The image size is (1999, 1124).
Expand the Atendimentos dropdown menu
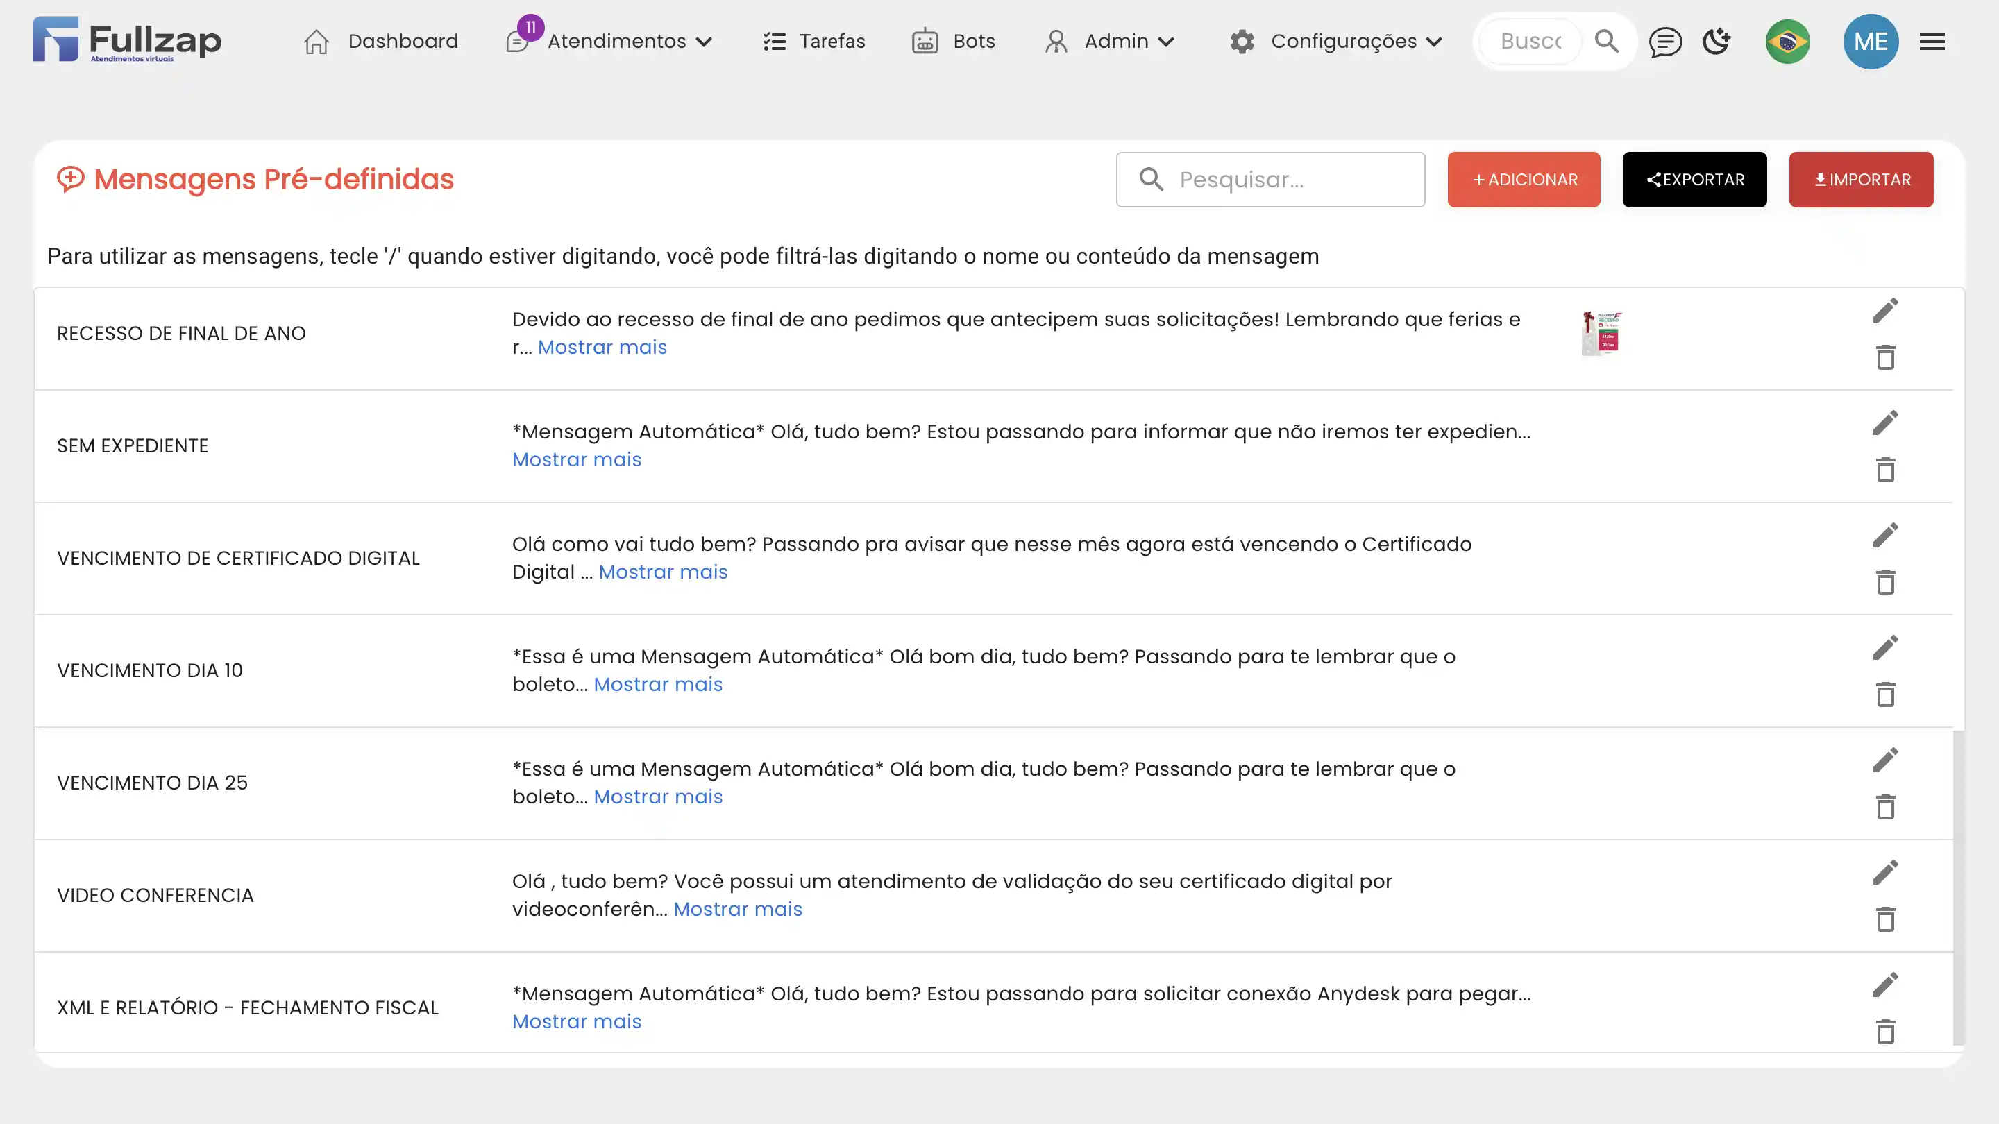(617, 42)
